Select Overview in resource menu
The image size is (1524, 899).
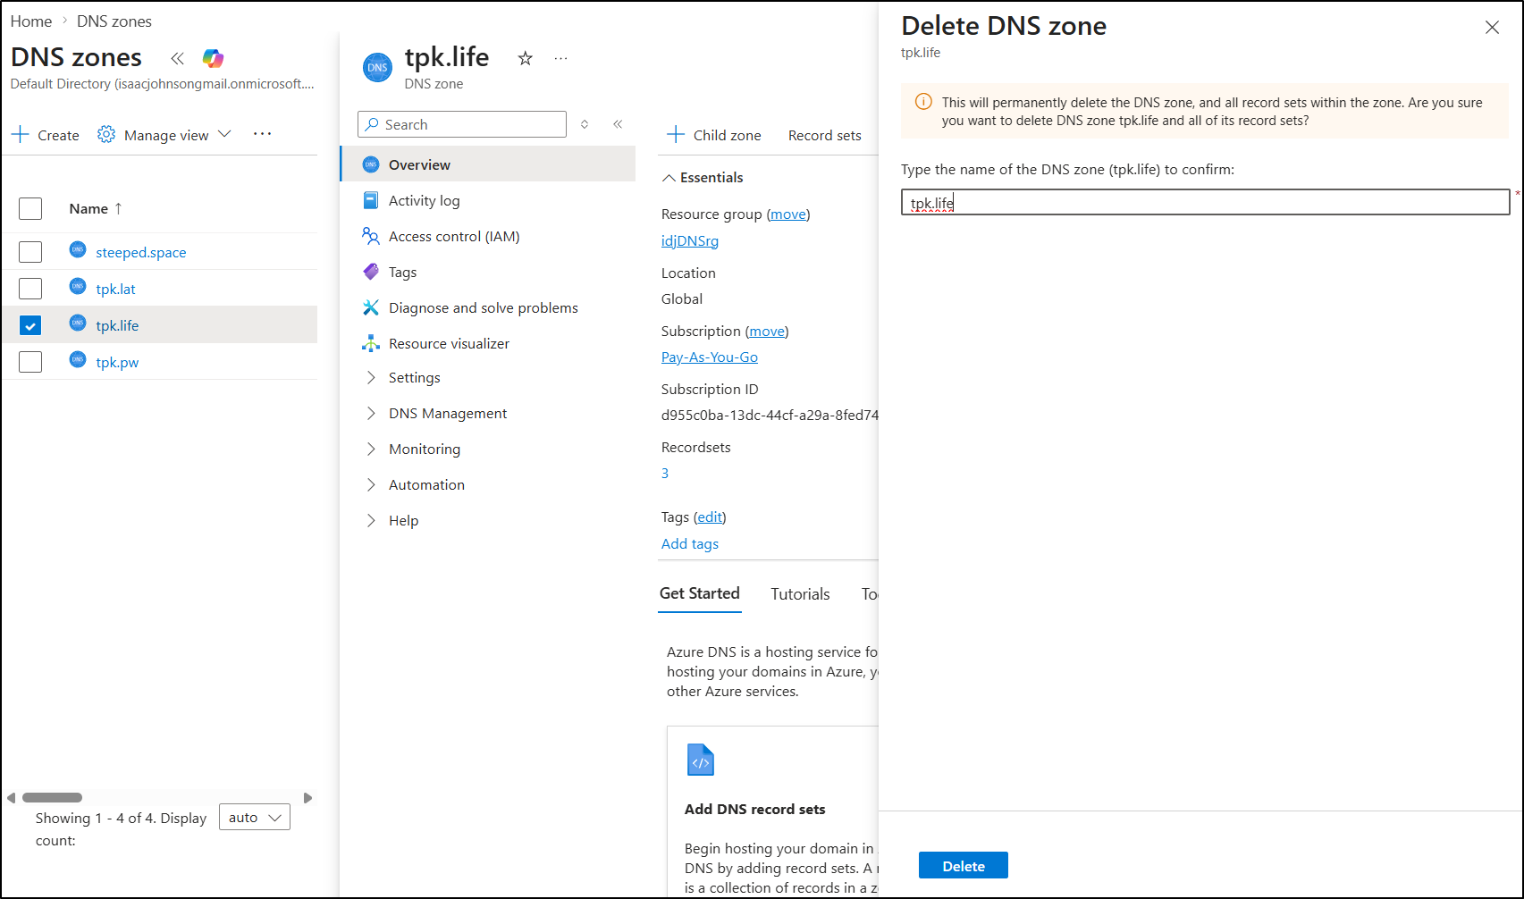(x=419, y=164)
